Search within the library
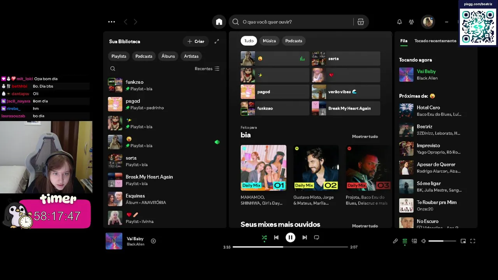This screenshot has height=280, width=498. (x=113, y=68)
